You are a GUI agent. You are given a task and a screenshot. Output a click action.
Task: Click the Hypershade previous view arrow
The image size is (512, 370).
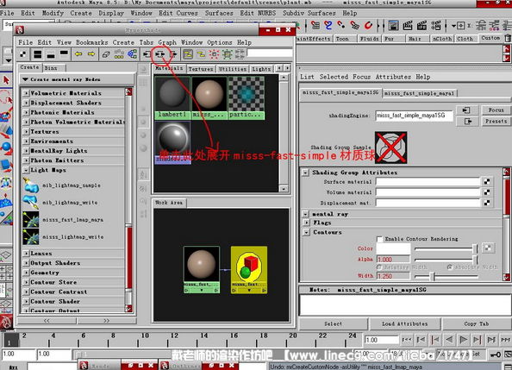tap(78, 54)
